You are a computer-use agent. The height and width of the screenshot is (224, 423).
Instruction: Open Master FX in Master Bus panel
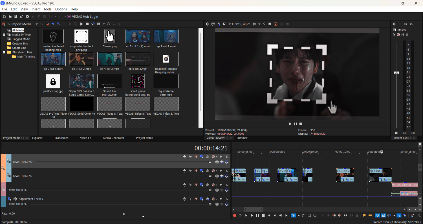[x=394, y=35]
